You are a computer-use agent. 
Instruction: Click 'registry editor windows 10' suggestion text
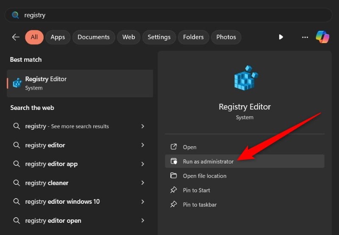62,202
